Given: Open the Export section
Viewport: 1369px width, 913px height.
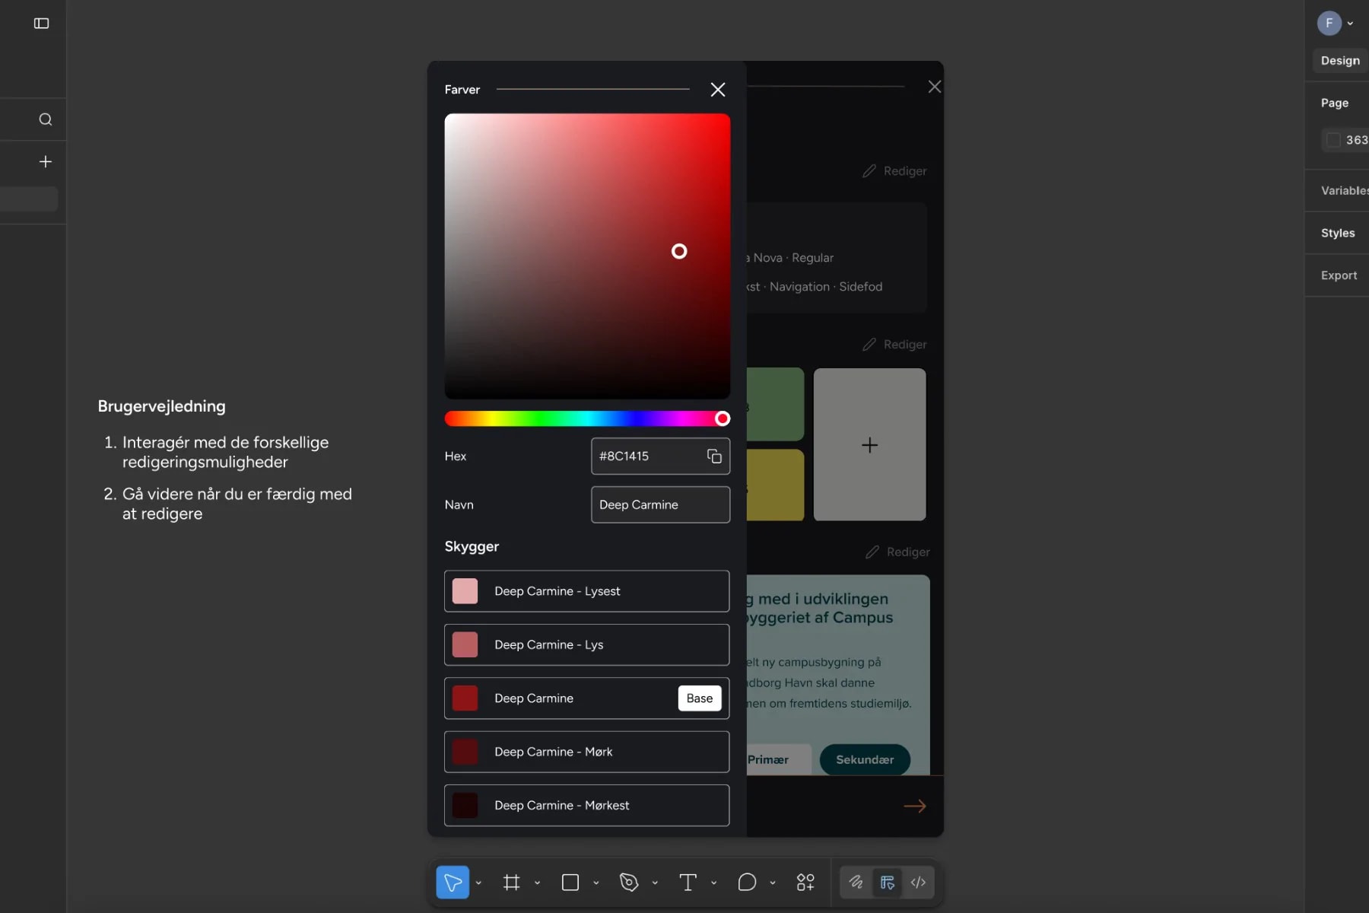Looking at the screenshot, I should click(x=1339, y=275).
